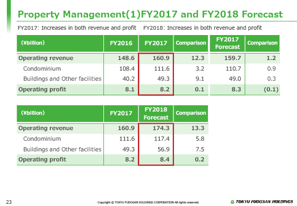297x206 pixels.
Task: Click 'Buildings and Other facilities' in the 40.2 row
Action: pyautogui.click(x=63, y=79)
